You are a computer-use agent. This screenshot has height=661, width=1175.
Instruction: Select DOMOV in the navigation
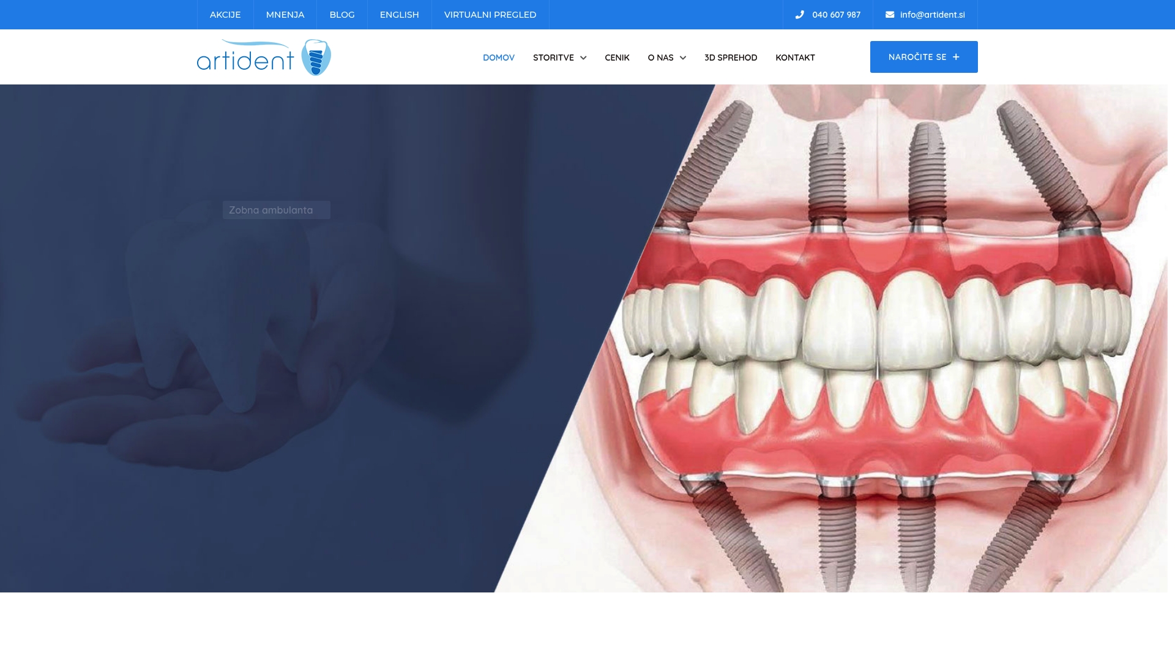point(499,58)
